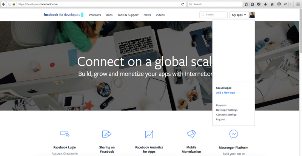The height and width of the screenshot is (156, 302).
Task: Click the browser back arrow button
Action: coord(3,4)
